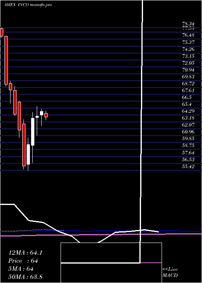Select the 73.15 price axis value
This screenshot has height=283, width=202.
coord(188,56)
